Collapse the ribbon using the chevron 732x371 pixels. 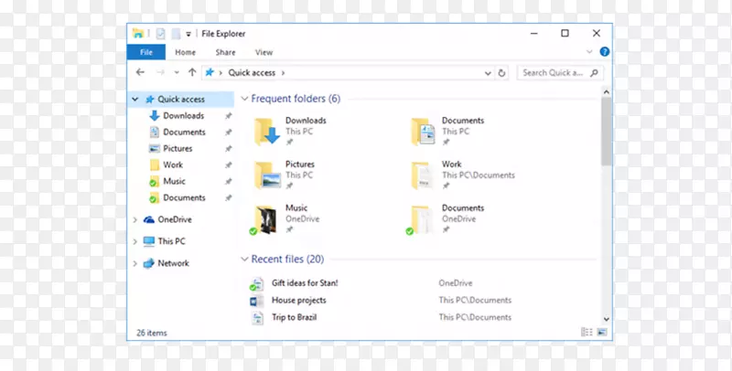(x=589, y=52)
